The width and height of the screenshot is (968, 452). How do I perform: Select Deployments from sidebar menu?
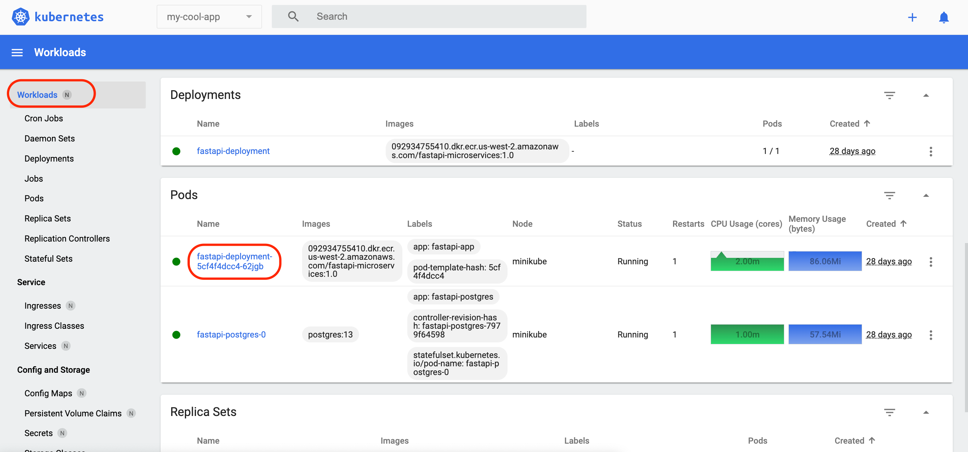click(x=49, y=159)
